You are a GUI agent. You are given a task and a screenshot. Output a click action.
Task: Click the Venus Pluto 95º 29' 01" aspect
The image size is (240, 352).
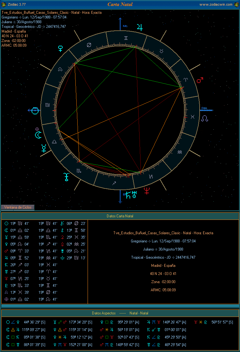pos(120,322)
